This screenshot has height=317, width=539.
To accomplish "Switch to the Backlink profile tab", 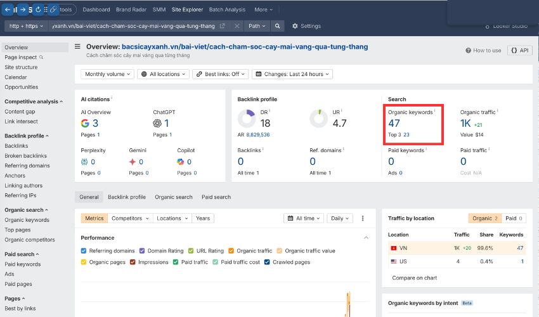I will (126, 197).
